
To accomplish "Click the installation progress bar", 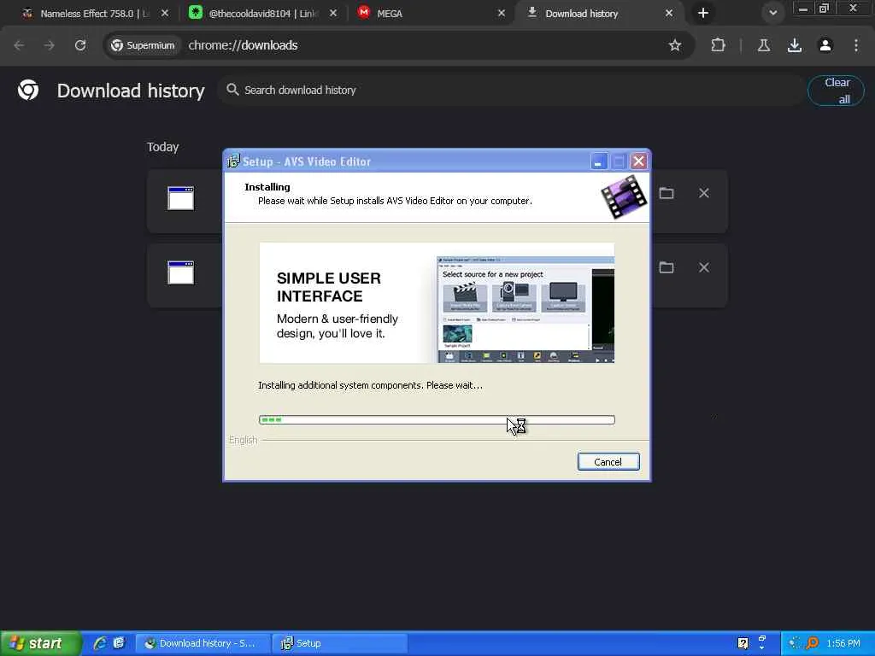I will click(x=437, y=419).
